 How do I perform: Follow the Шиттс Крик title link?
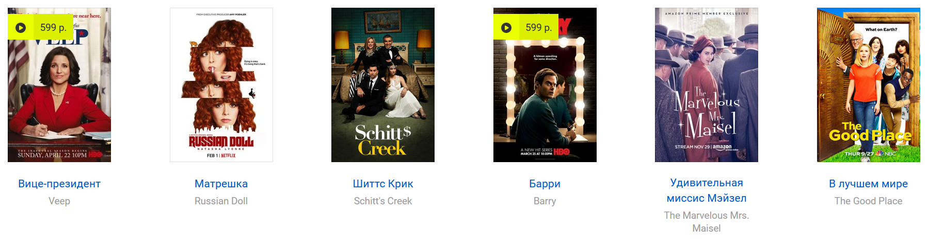[383, 184]
